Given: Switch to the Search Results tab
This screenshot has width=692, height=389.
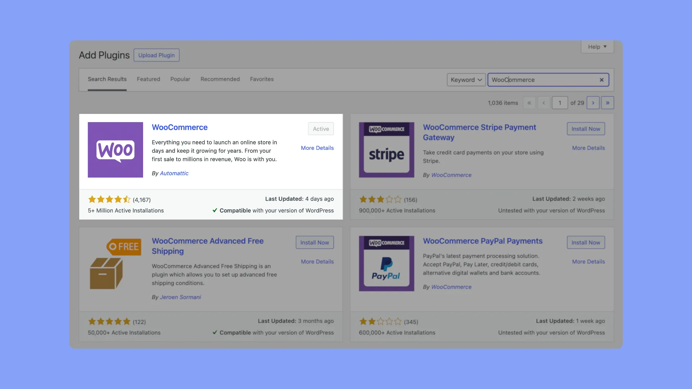Looking at the screenshot, I should click(x=107, y=79).
